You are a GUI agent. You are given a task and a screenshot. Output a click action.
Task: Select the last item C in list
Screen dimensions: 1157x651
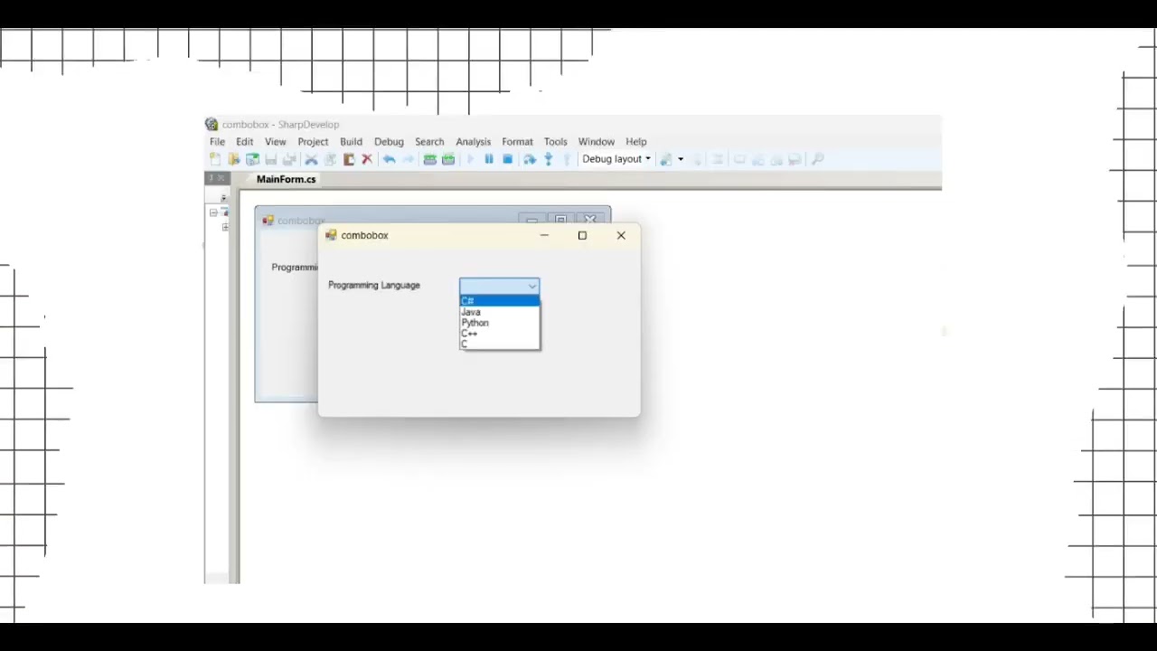point(500,344)
